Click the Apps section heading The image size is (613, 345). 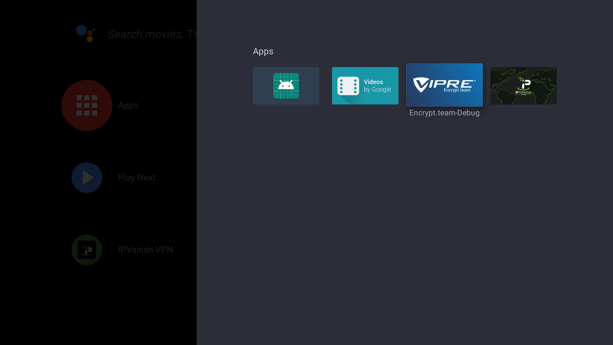tap(263, 51)
